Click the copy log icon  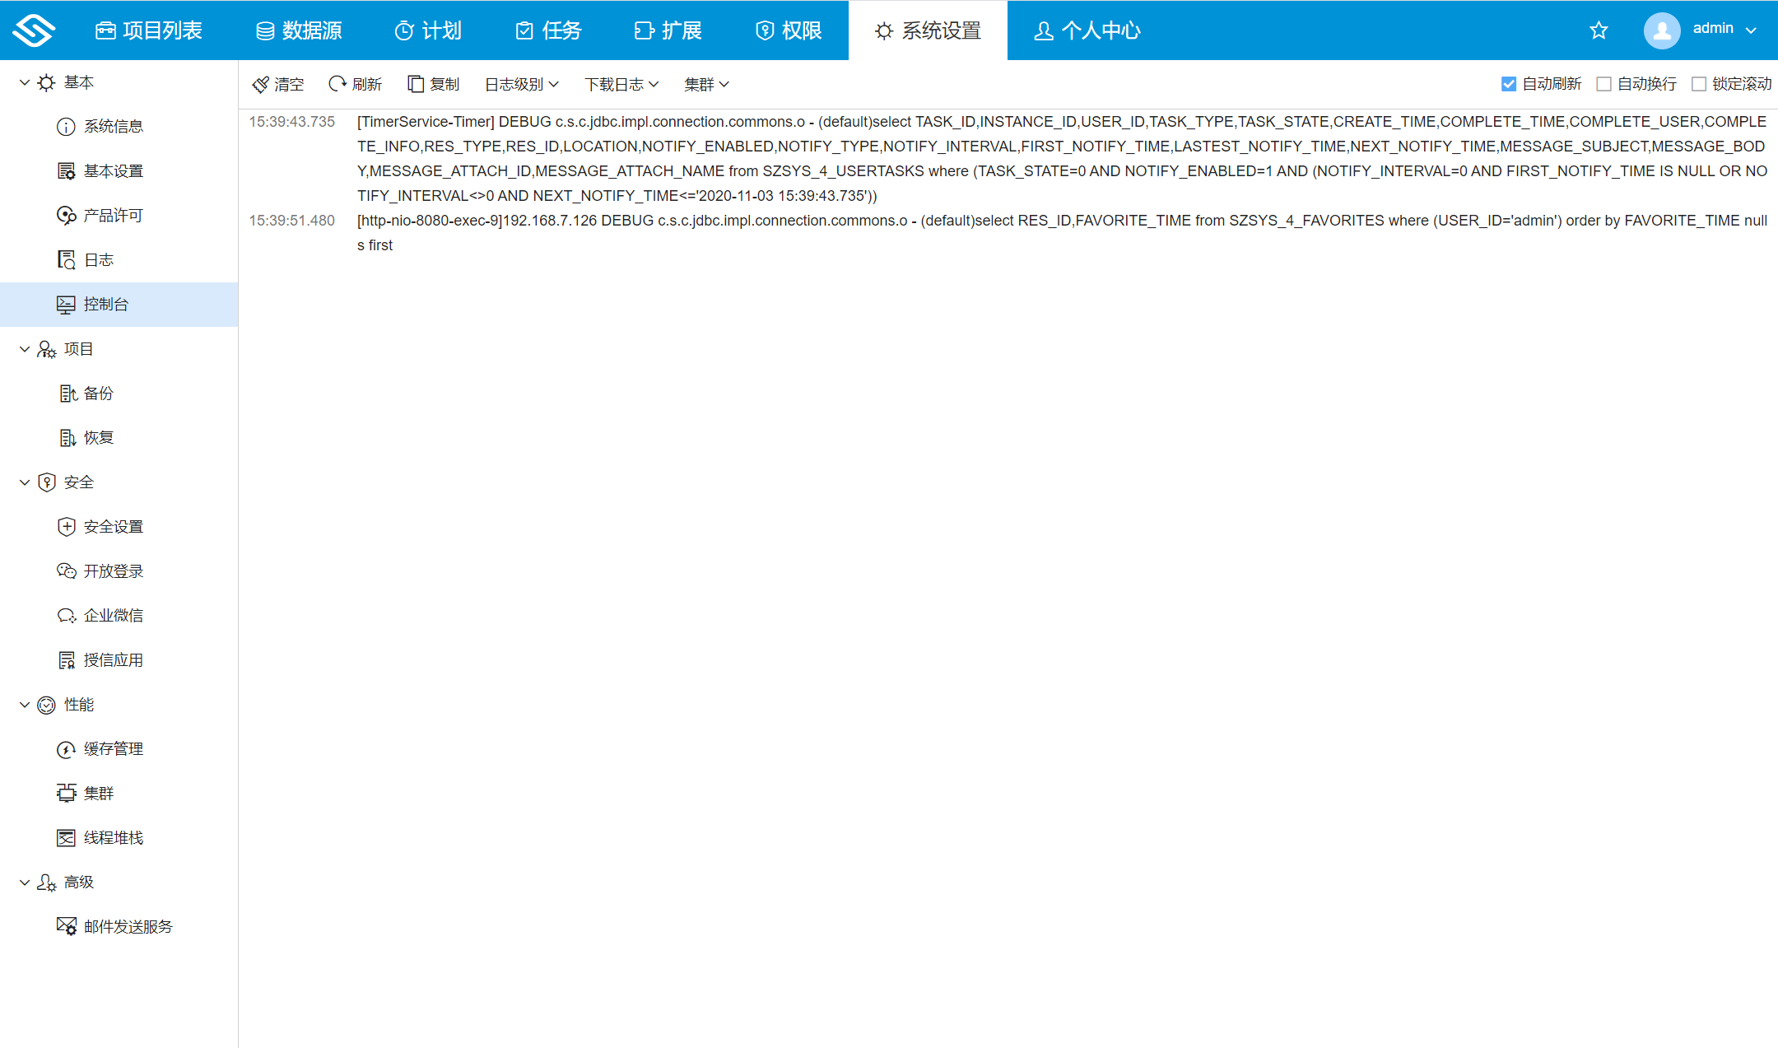tap(416, 84)
